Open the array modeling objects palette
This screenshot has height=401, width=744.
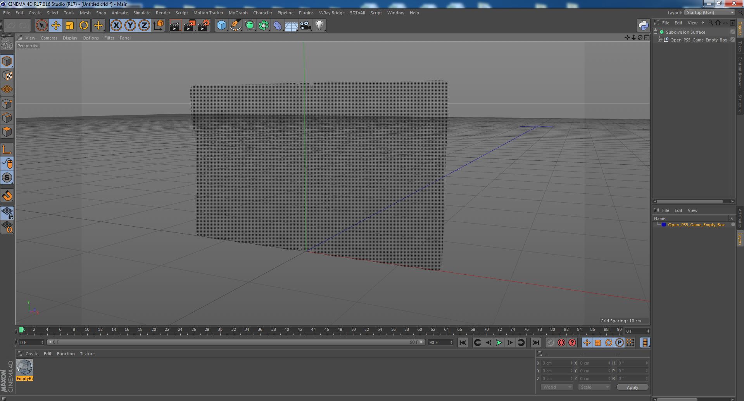pos(264,26)
